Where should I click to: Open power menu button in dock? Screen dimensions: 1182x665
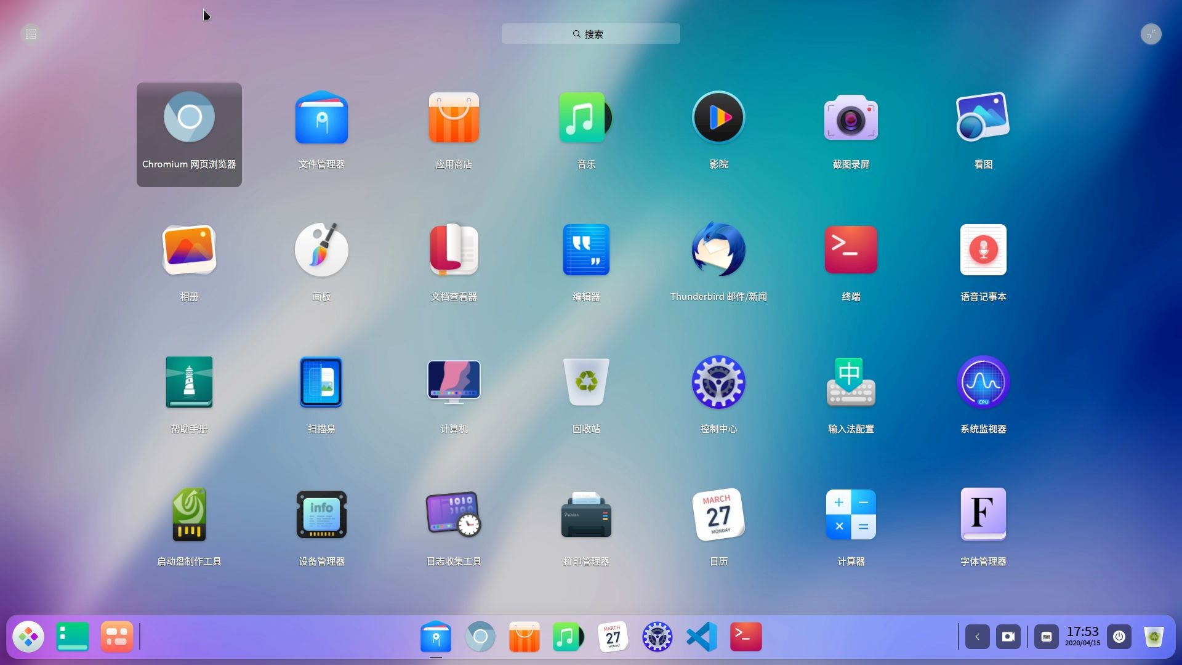[x=1119, y=637]
